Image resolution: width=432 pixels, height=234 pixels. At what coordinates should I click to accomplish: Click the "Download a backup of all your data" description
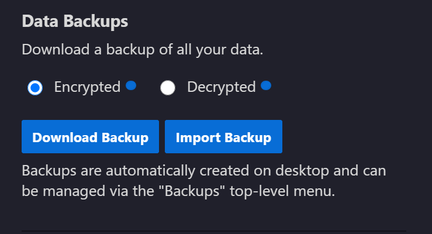tap(143, 50)
